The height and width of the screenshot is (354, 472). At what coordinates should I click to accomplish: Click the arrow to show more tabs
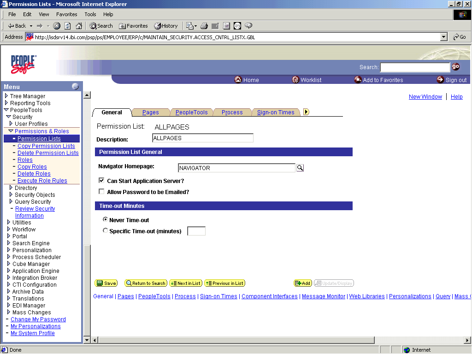(x=307, y=112)
